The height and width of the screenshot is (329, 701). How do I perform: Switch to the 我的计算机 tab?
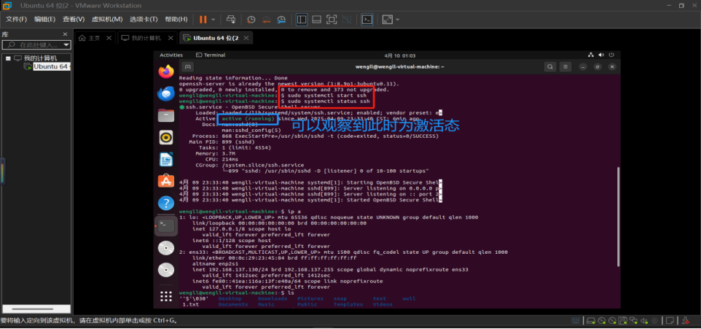tap(146, 38)
